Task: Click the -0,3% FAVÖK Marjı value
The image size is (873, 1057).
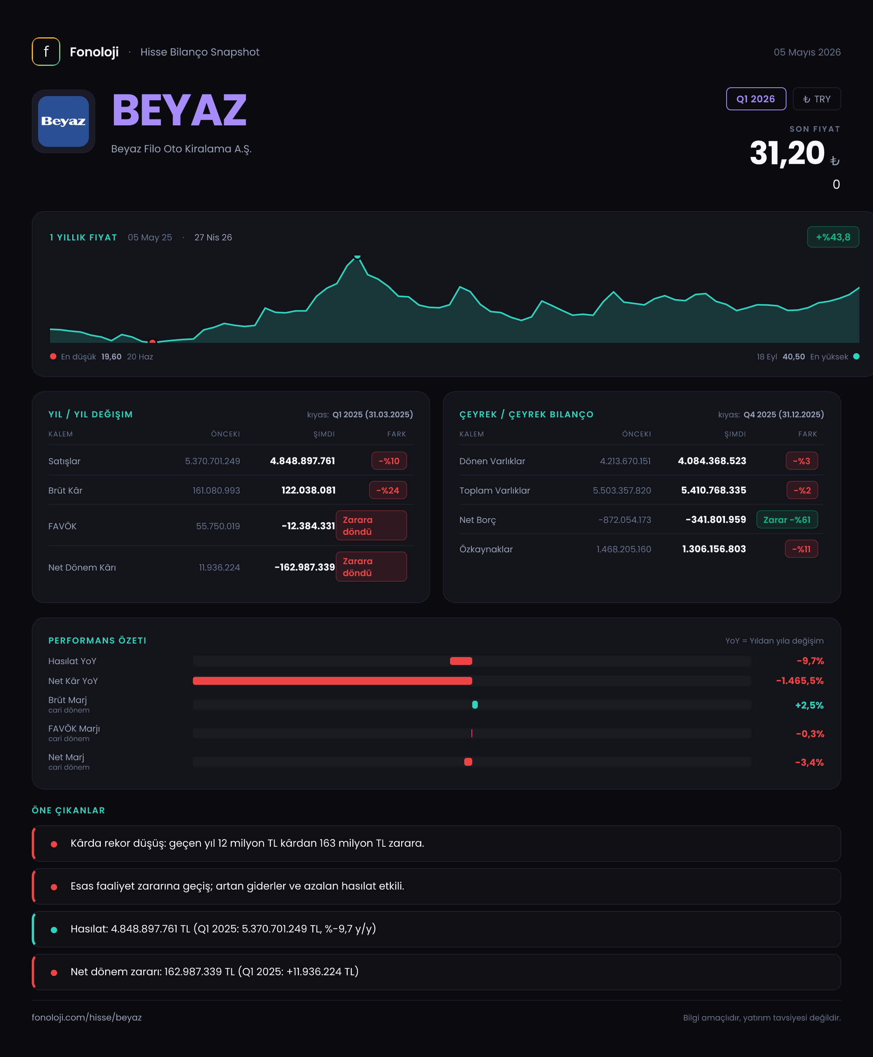Action: (810, 734)
